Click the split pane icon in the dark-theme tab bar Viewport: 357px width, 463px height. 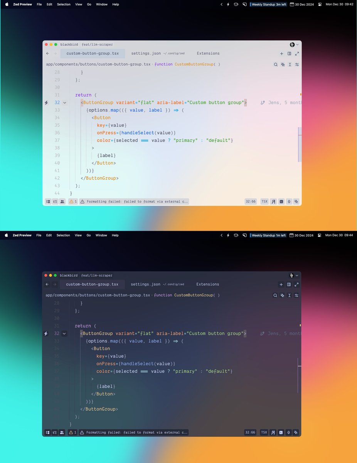289,284
